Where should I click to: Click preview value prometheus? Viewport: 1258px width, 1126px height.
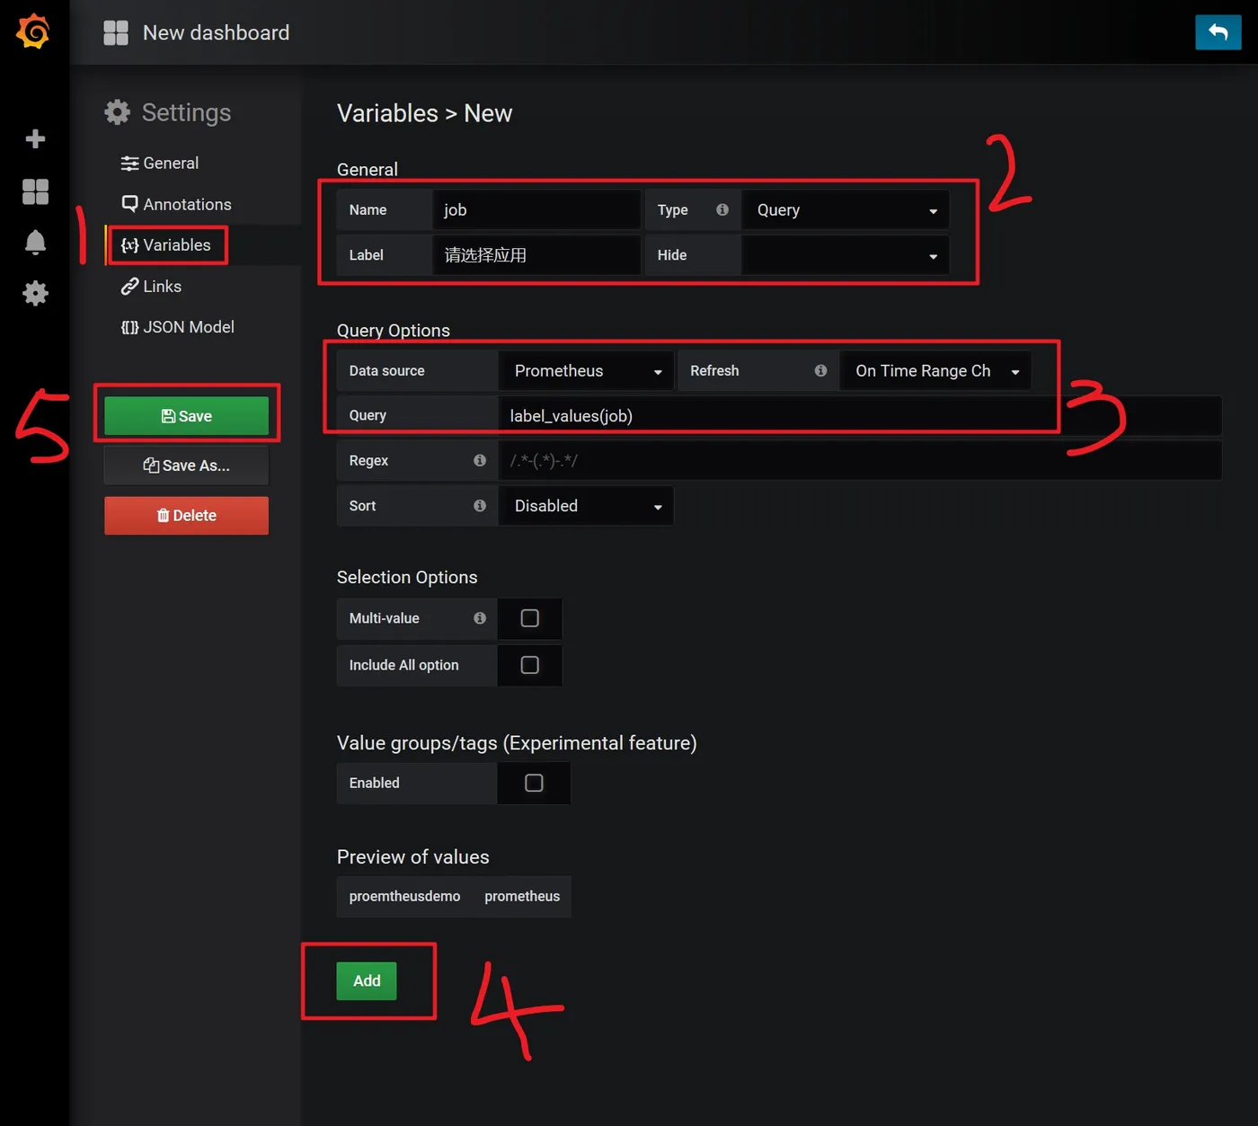pyautogui.click(x=522, y=897)
